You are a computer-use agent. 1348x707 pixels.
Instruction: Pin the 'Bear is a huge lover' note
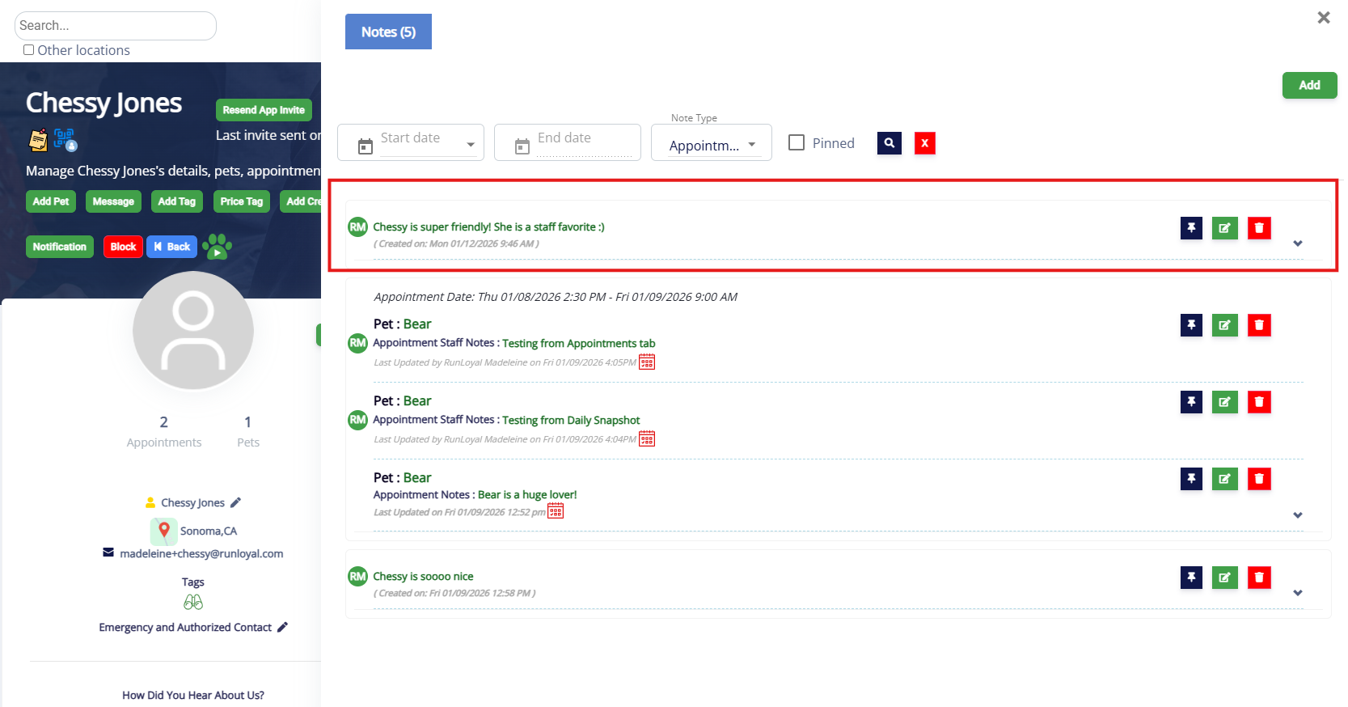[x=1191, y=479]
